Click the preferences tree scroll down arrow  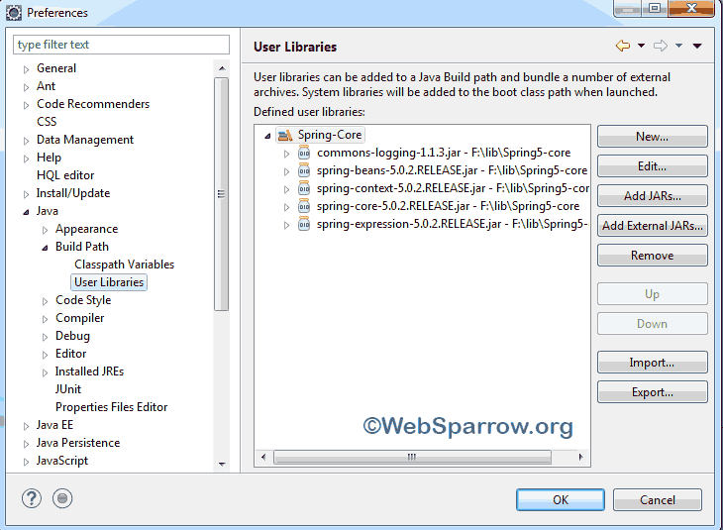coord(222,464)
